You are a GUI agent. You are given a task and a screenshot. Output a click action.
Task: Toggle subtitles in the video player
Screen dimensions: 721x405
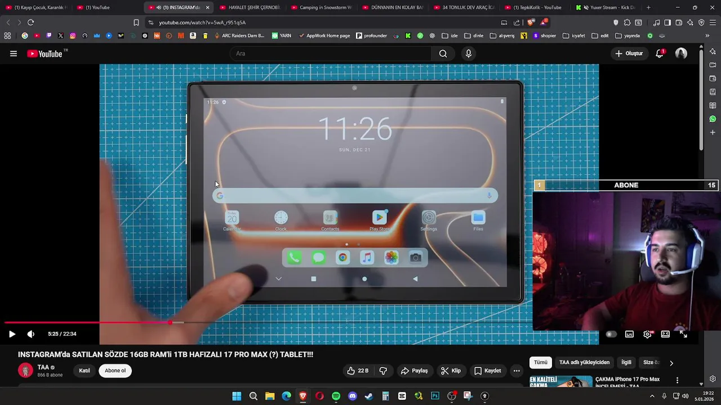pyautogui.click(x=629, y=334)
